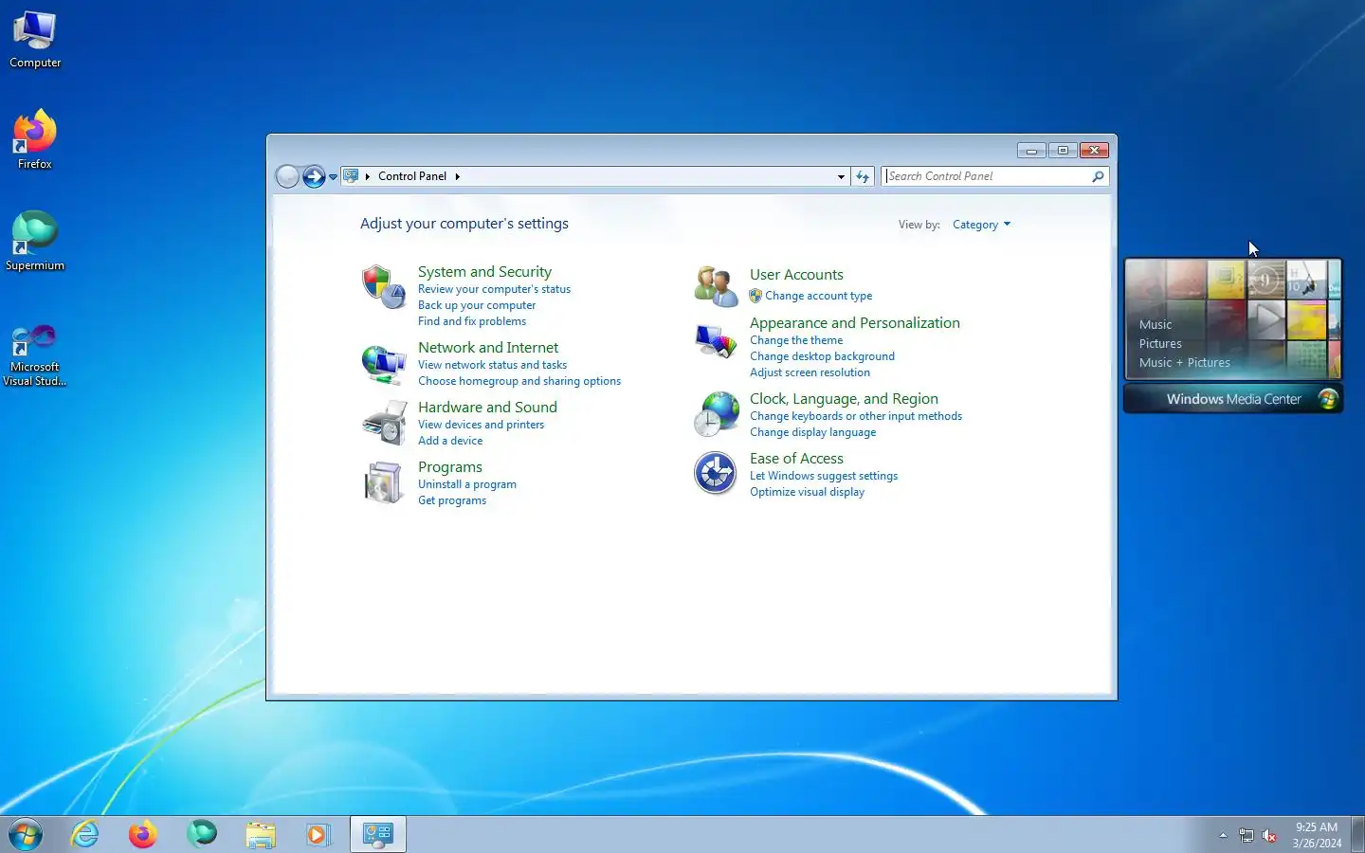This screenshot has width=1365, height=853.
Task: Click the Programs disc box icon
Action: 383,482
